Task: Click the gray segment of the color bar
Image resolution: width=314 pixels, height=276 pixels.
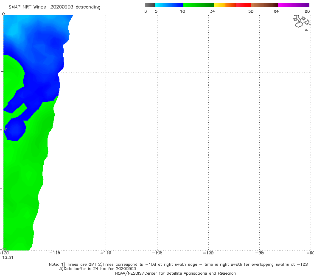Action: [150, 5]
